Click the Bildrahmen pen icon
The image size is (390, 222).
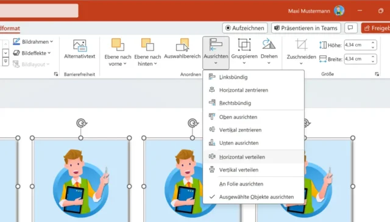coord(16,41)
